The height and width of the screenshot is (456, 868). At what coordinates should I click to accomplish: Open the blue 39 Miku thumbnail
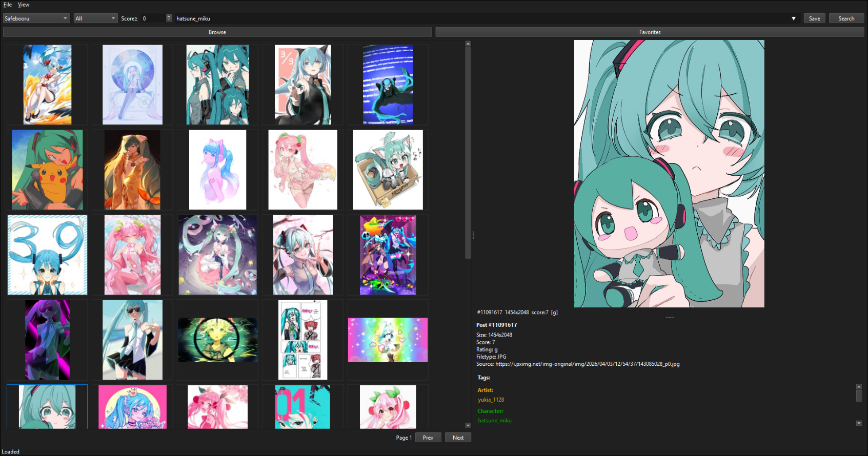(47, 255)
